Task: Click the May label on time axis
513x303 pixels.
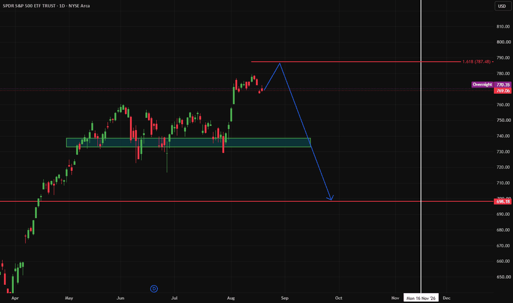Action: tap(69, 298)
